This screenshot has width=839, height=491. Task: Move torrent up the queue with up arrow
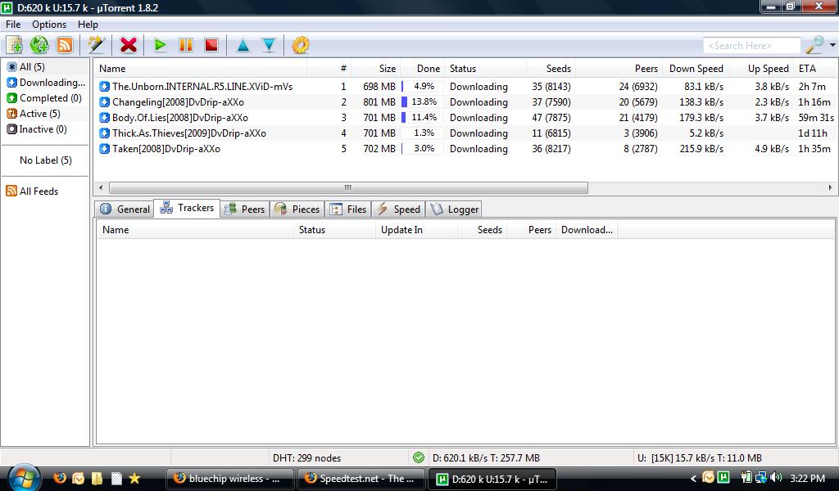point(243,45)
